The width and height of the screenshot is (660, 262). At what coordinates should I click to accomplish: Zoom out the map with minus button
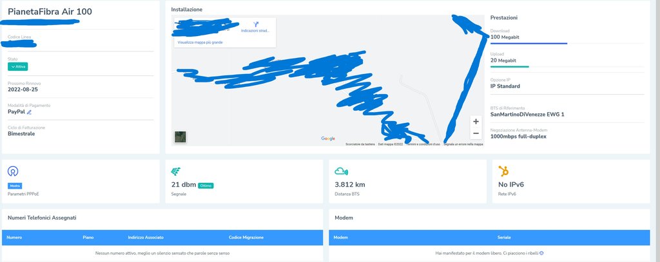476,134
